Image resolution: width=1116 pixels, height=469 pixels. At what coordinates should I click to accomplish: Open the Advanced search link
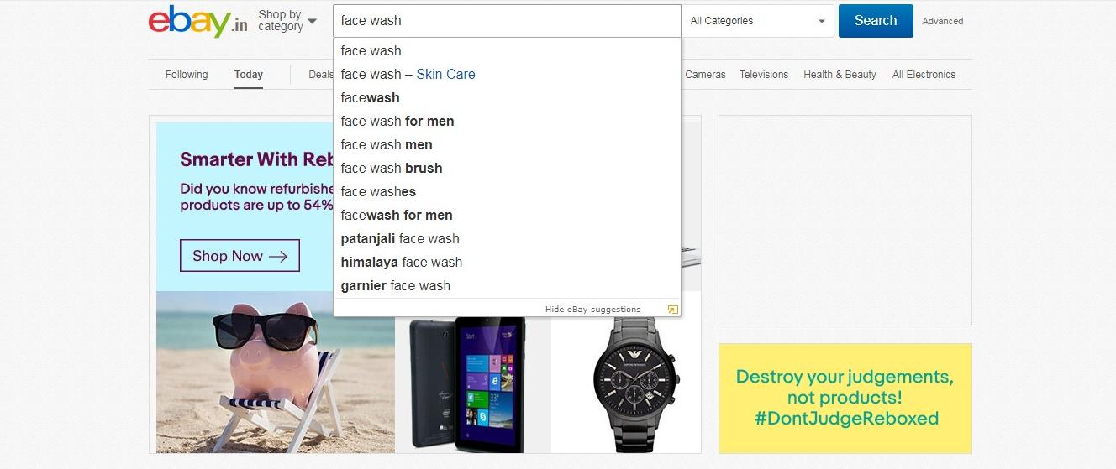[943, 21]
